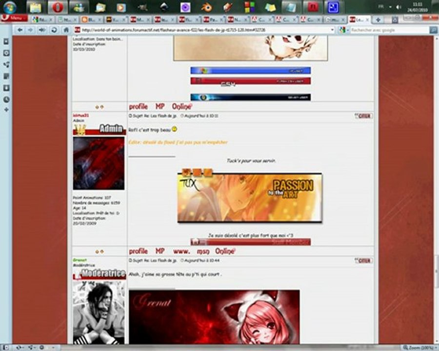Open the taskbar clock and date
Image resolution: width=439 pixels, height=351 pixels.
(x=417, y=7)
